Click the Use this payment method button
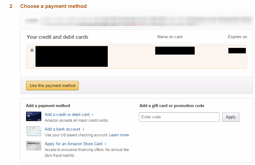The width and height of the screenshot is (255, 165). (x=52, y=86)
